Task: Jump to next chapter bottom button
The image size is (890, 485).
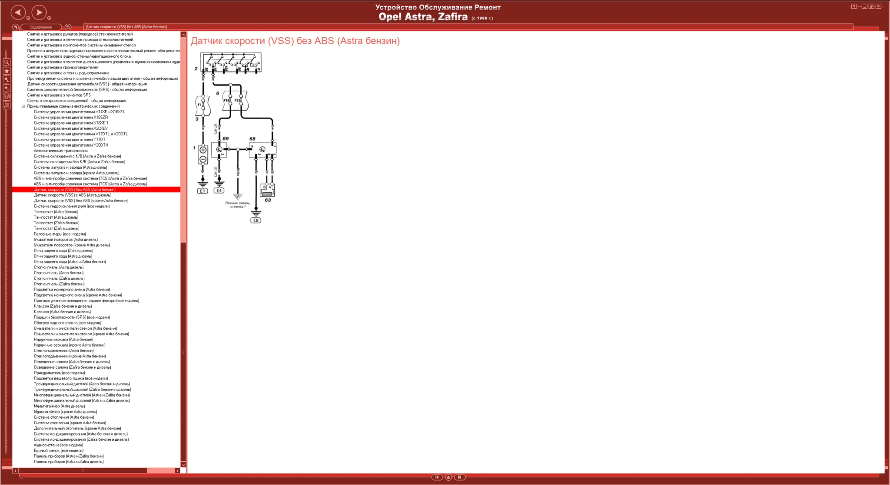Action: 460,477
